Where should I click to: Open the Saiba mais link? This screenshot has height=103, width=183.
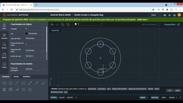coord(143,20)
